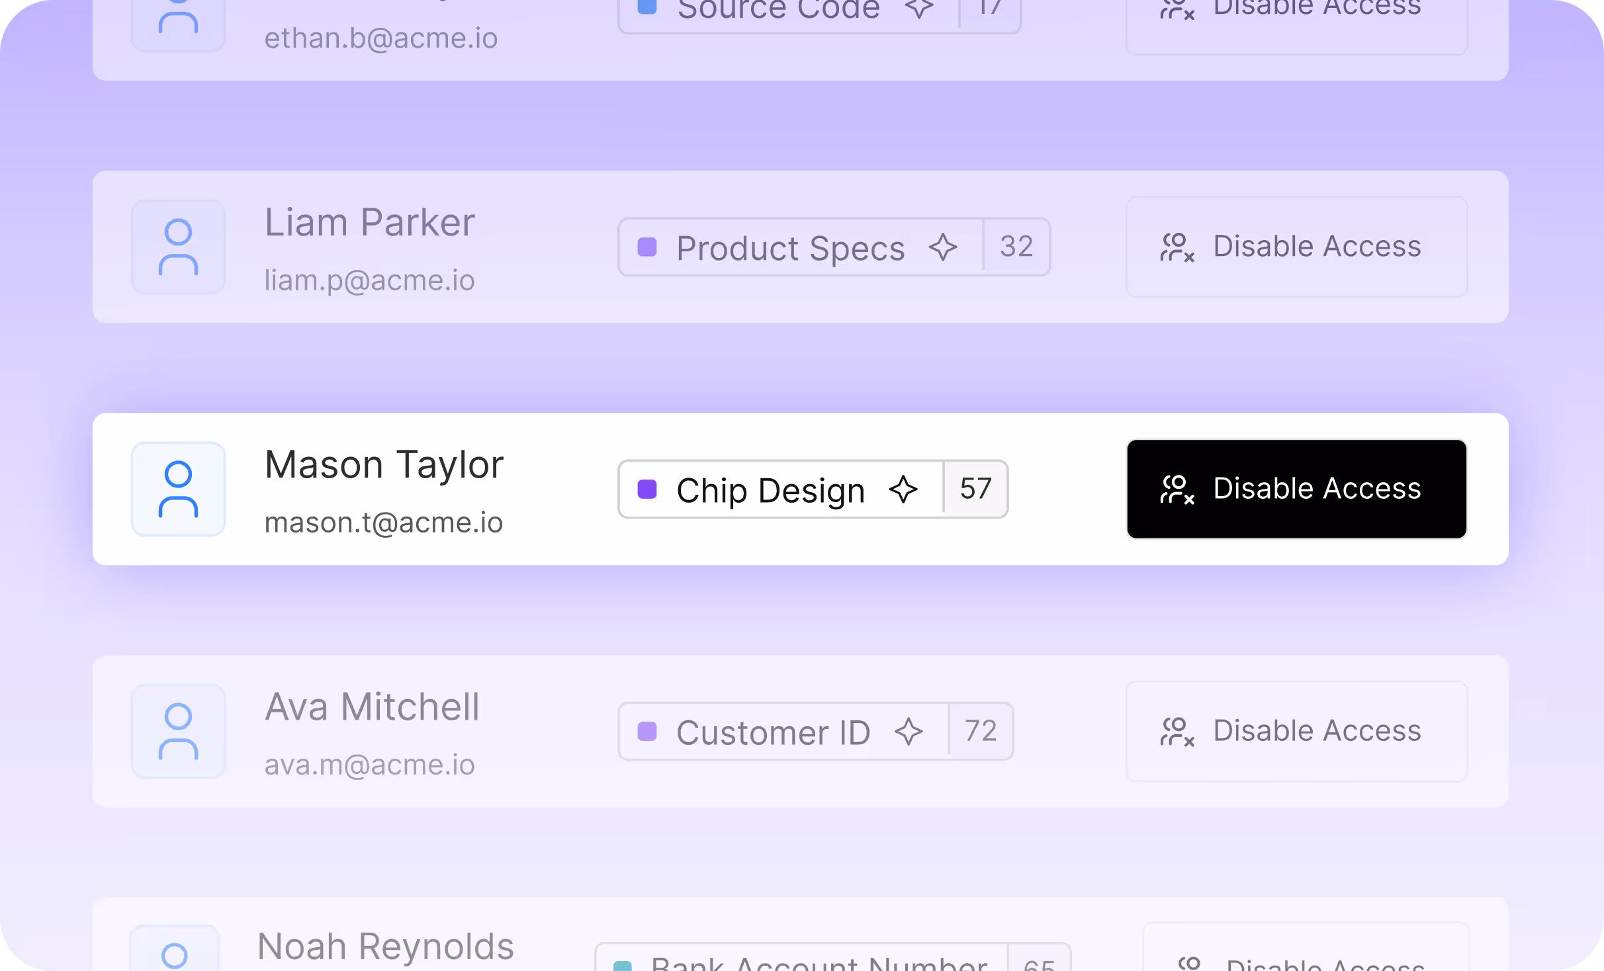Click the user-remove icon on Mason's black button
This screenshot has height=971, width=1604.
point(1177,489)
